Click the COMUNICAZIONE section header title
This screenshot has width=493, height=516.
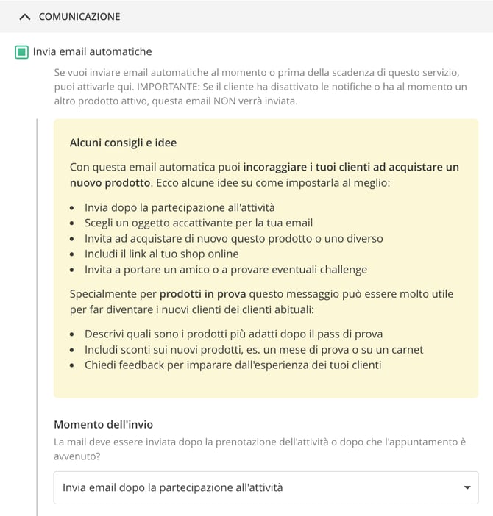(79, 17)
